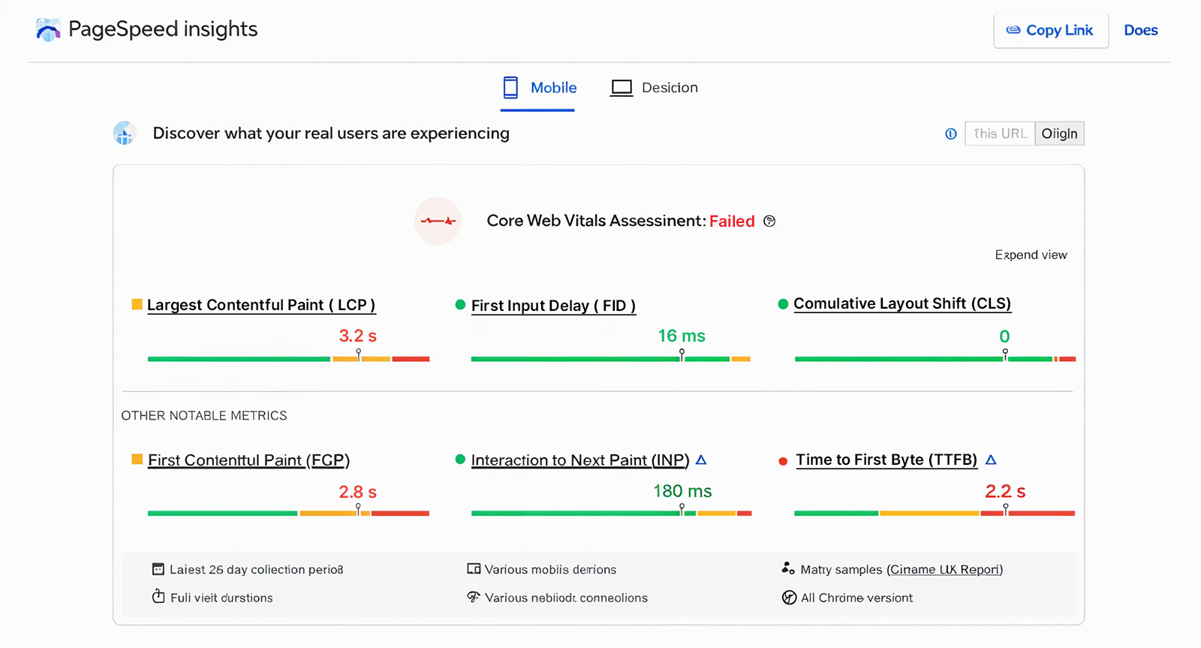Click the green dot INP status icon
Screen dimensions: 1201x648
coord(460,459)
